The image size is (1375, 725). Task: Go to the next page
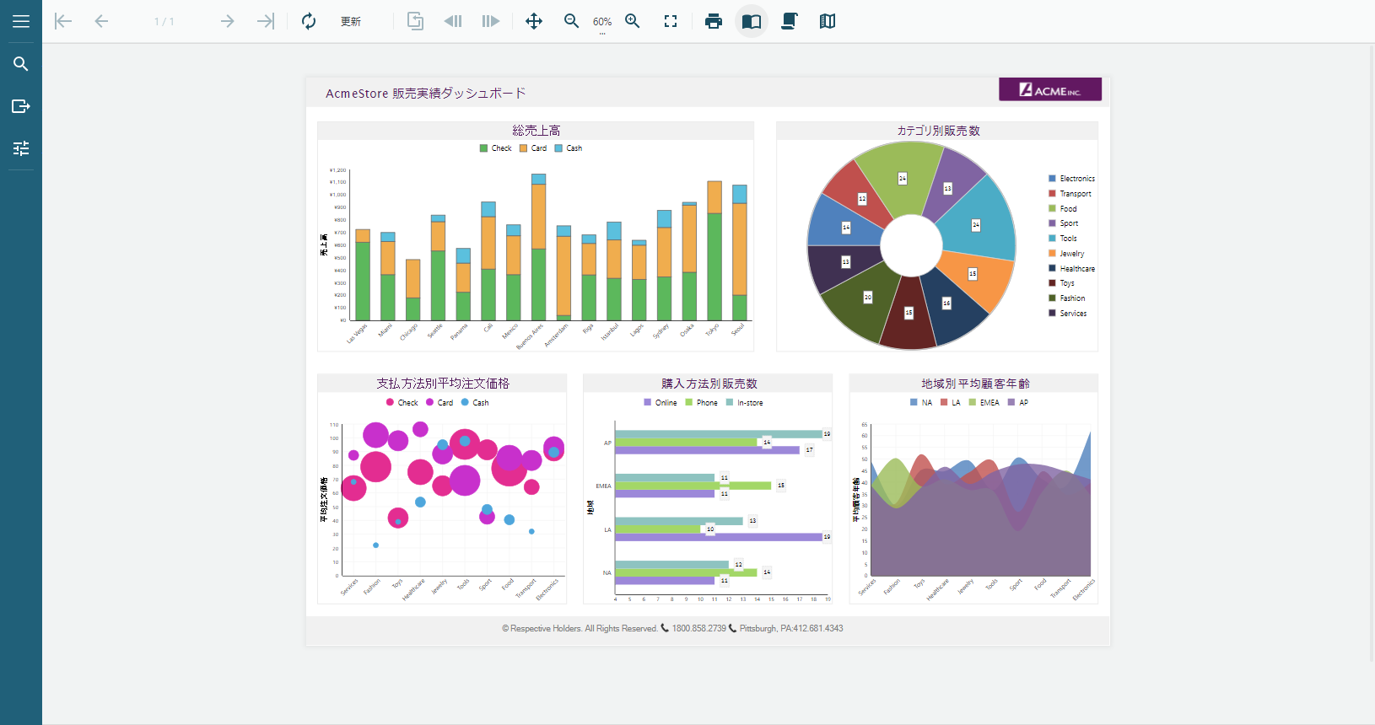click(227, 21)
